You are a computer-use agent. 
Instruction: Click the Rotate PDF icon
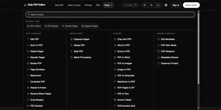point(28,64)
